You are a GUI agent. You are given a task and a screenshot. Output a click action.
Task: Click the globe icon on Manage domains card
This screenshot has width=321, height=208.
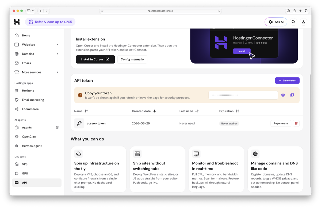click(x=255, y=154)
